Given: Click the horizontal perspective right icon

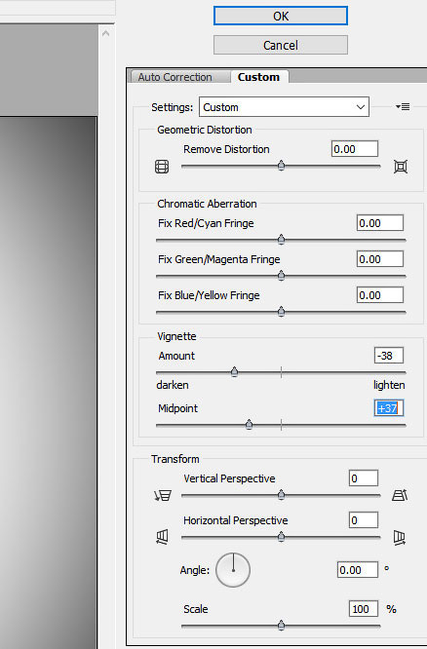Looking at the screenshot, I should tap(400, 537).
